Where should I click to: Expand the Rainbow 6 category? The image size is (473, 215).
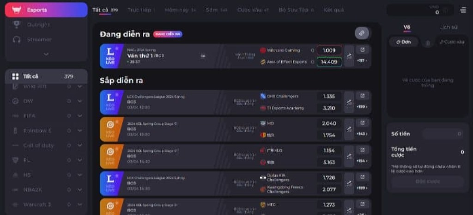(x=80, y=131)
